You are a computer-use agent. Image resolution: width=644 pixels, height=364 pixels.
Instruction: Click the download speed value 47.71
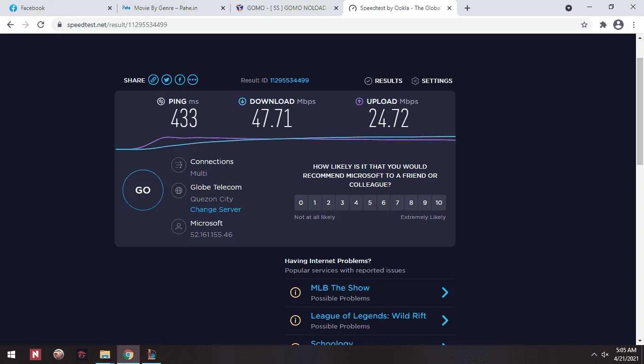click(272, 118)
